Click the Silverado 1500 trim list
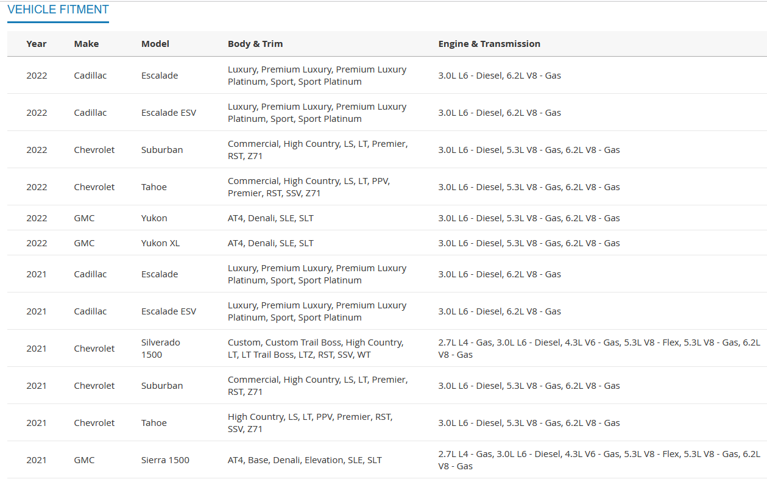This screenshot has width=767, height=479. (316, 349)
